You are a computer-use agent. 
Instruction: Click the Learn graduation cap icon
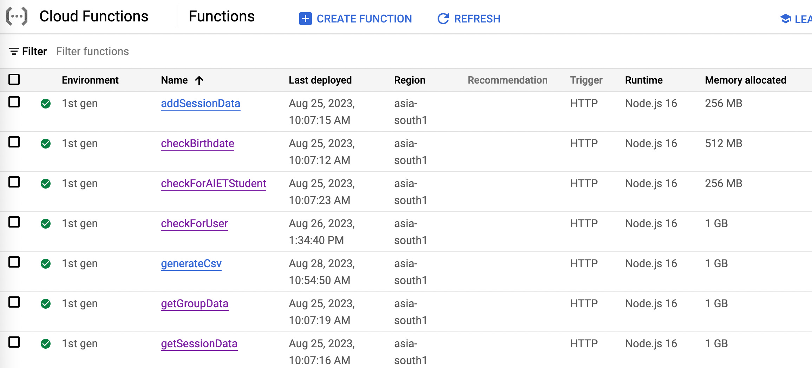coord(785,19)
